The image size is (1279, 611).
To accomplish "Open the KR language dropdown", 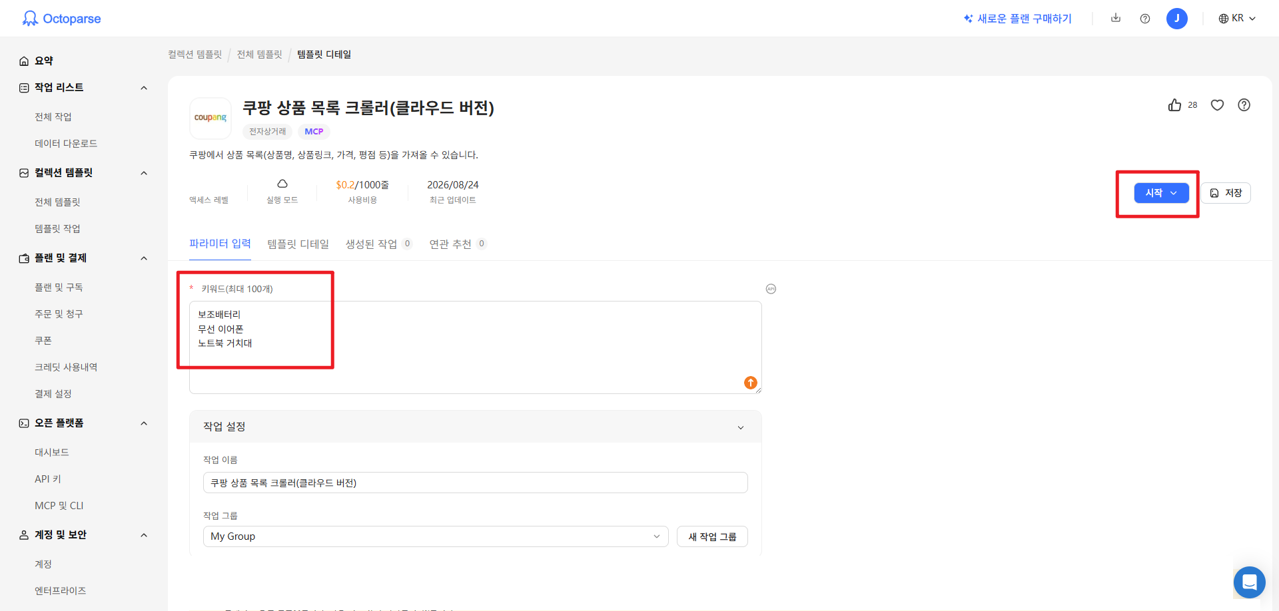I will 1238,19.
